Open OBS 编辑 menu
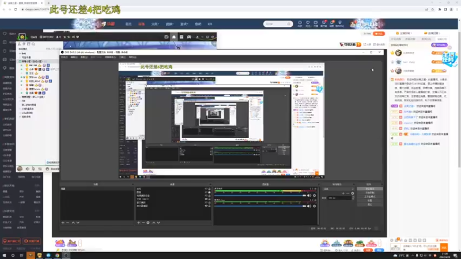 coord(74,57)
